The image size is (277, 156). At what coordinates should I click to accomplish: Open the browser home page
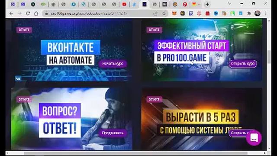point(36,13)
